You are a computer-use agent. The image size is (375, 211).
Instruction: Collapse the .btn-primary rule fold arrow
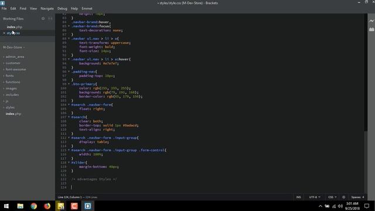[69, 84]
